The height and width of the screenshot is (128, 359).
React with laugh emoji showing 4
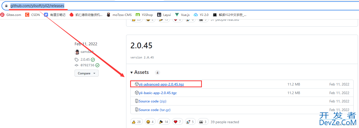coord(150,122)
